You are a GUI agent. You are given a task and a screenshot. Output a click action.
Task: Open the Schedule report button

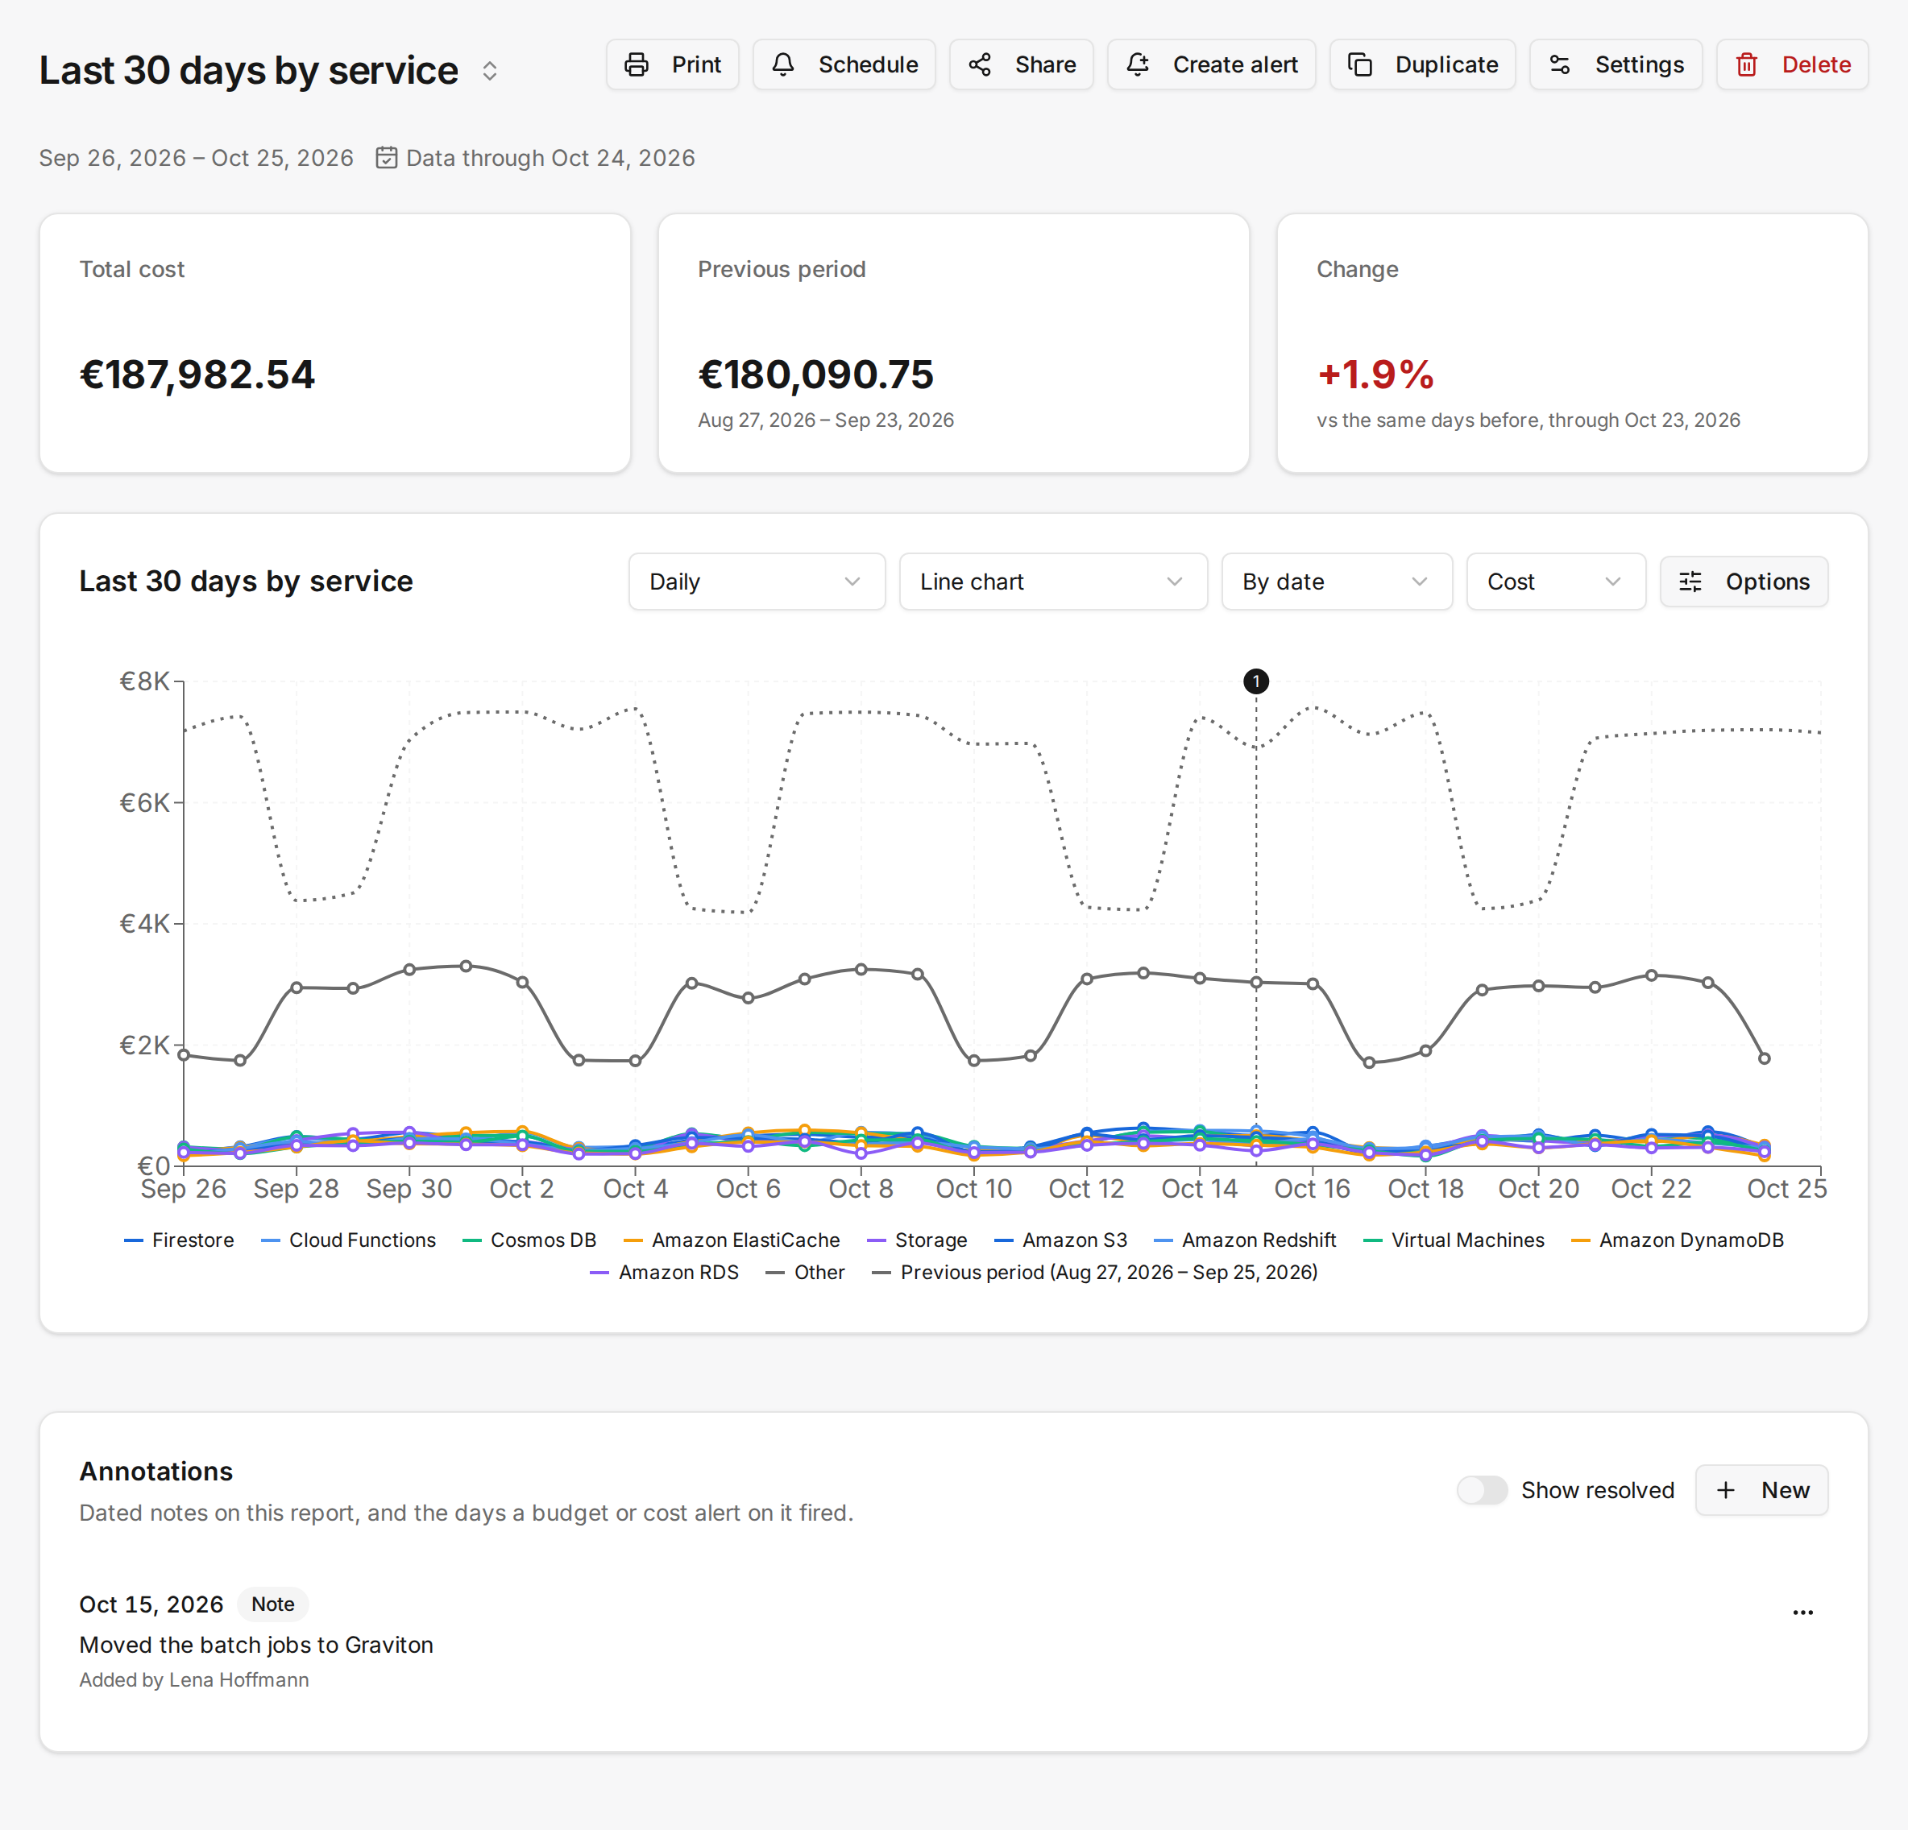tap(843, 64)
